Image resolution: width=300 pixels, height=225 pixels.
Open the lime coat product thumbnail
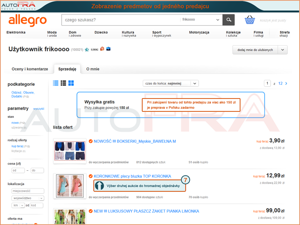pos(70,216)
